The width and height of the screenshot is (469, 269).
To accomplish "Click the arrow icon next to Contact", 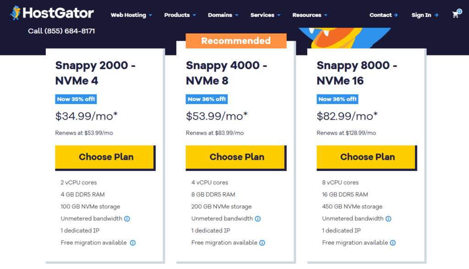I will point(397,15).
